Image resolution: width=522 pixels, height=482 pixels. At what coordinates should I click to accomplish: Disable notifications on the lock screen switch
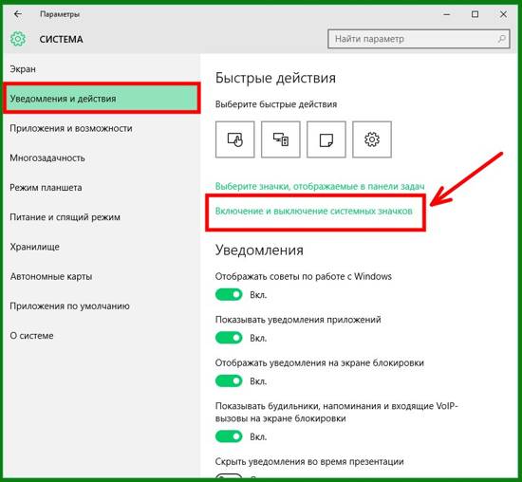[x=229, y=381]
